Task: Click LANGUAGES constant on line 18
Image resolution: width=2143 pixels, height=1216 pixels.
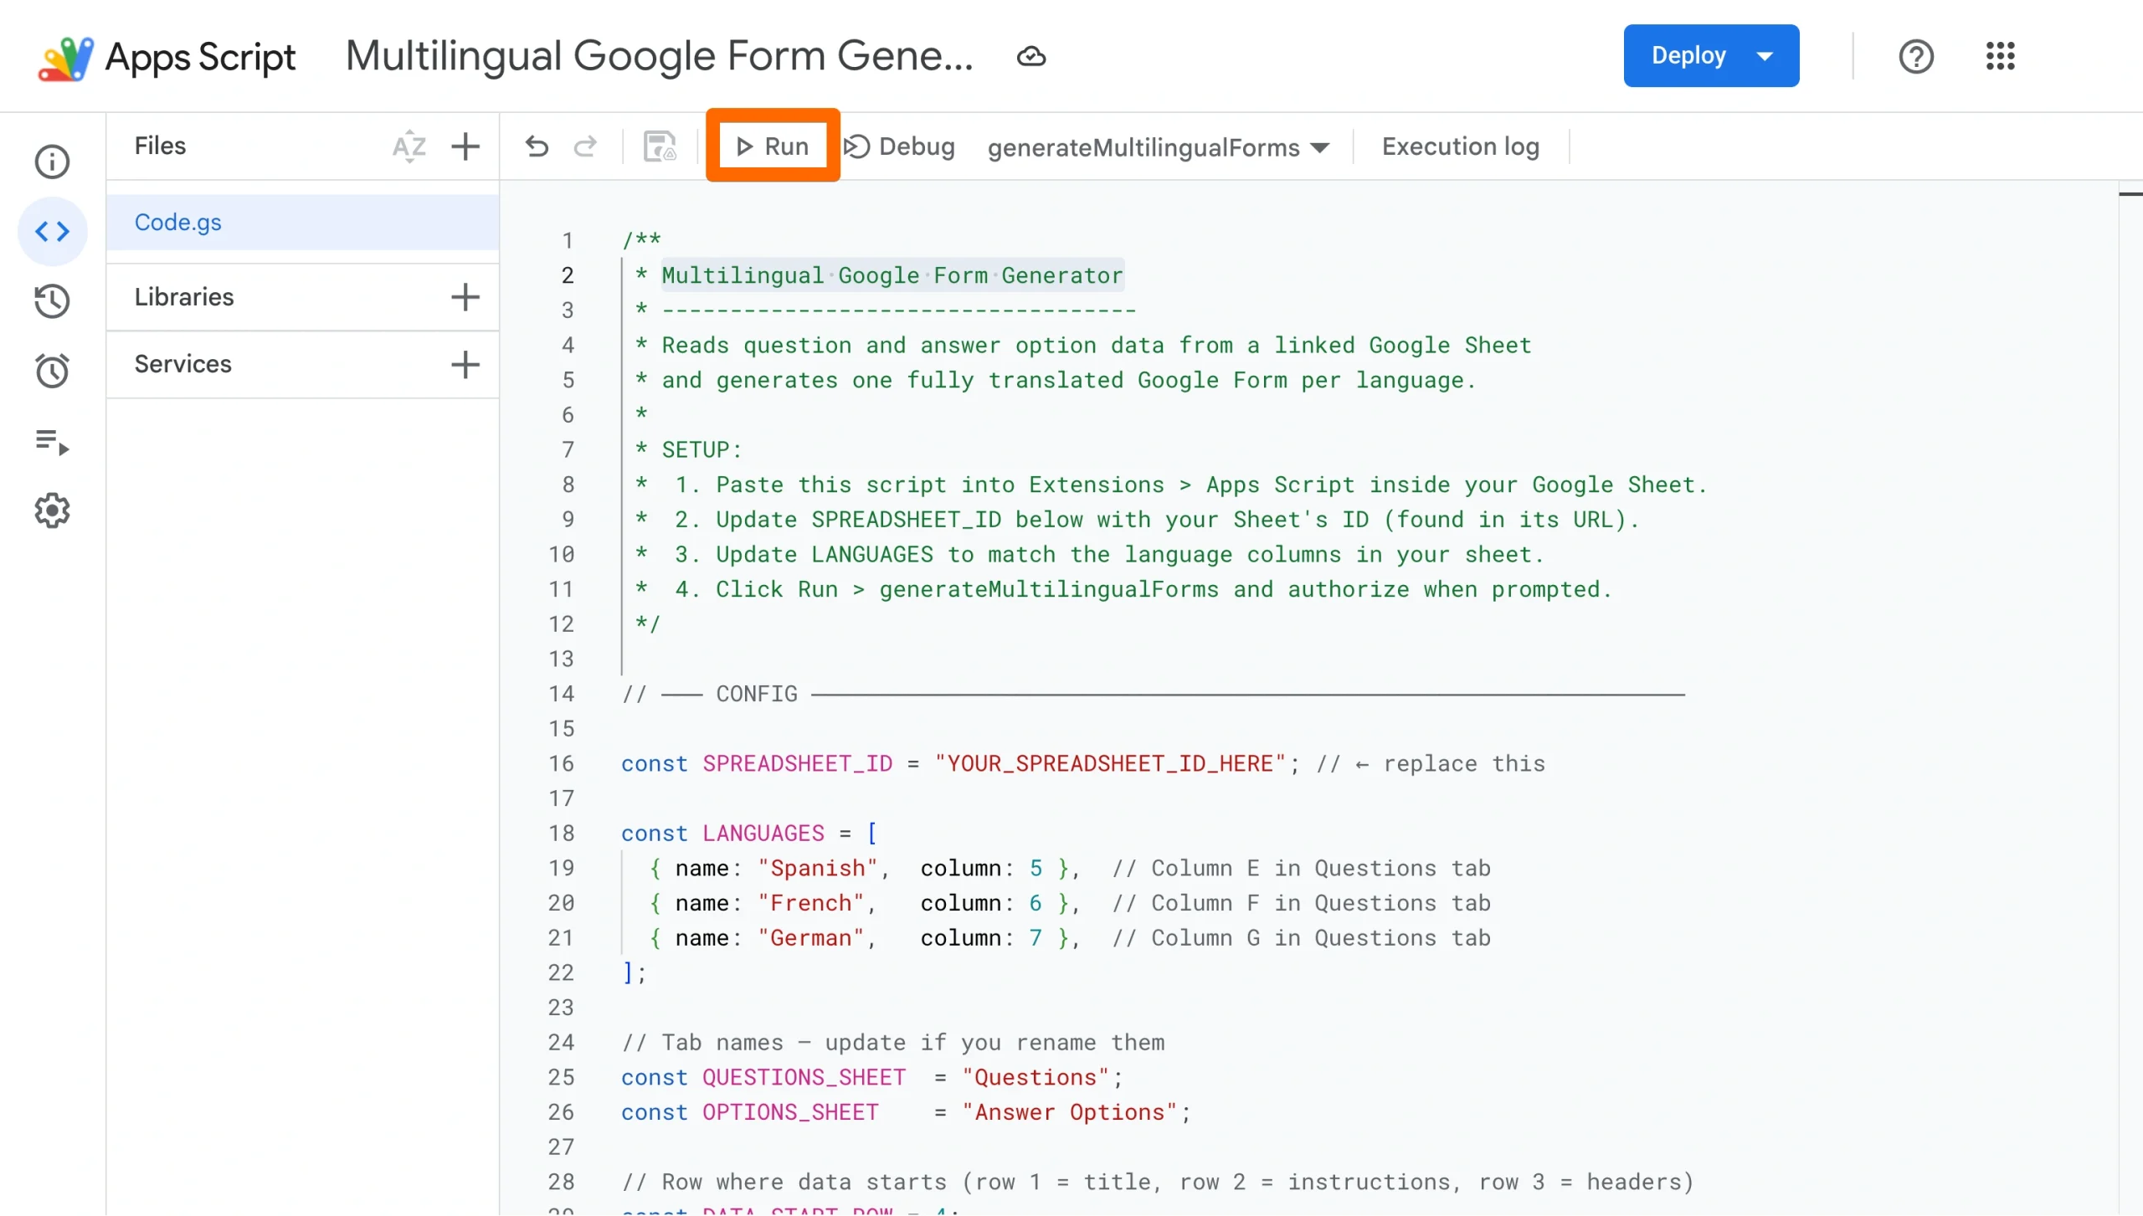Action: (x=763, y=834)
